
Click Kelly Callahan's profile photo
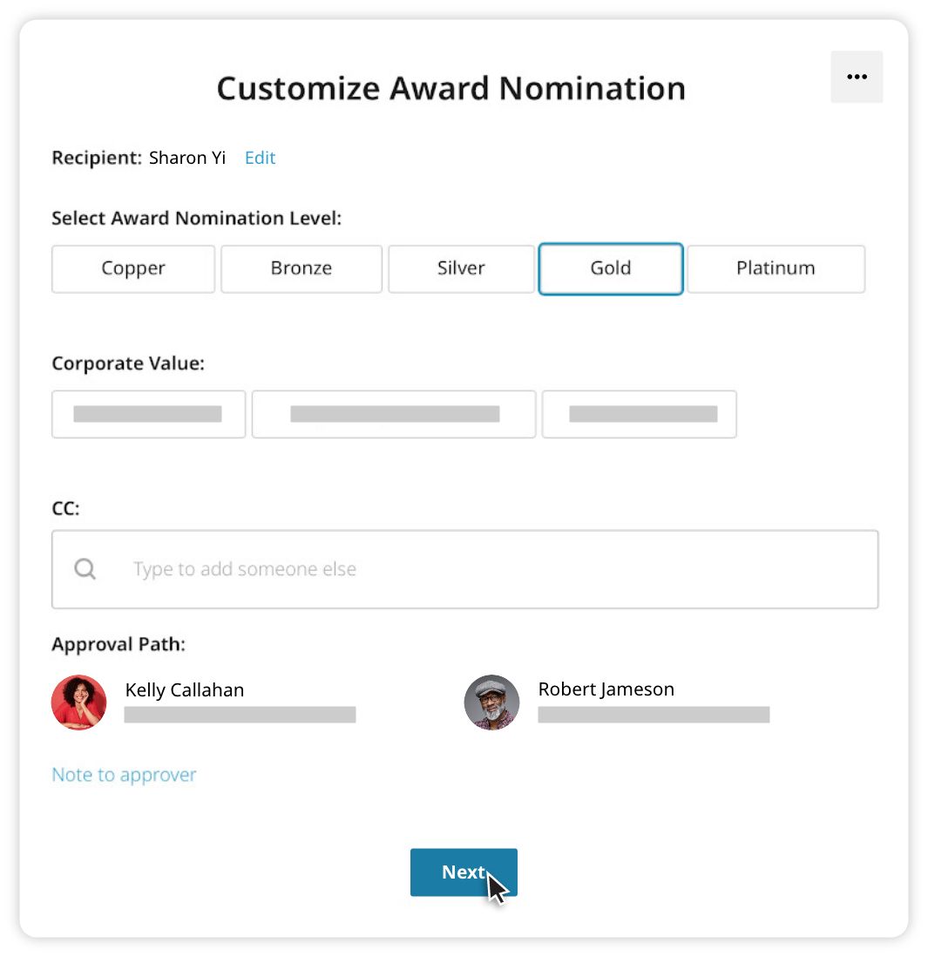79,702
